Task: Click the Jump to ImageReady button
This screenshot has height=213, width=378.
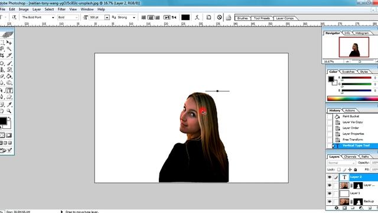Action: pos(5,150)
